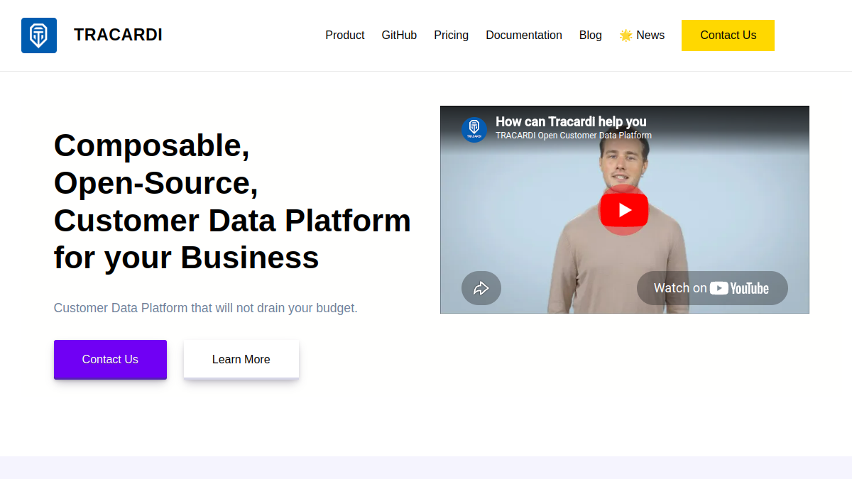Screen dimensions: 852x479
Task: Play the YouTube video with red button
Action: click(x=624, y=210)
